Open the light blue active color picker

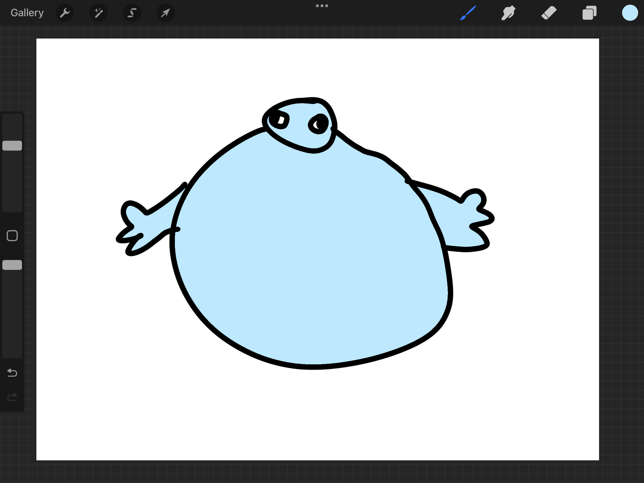[x=630, y=13]
